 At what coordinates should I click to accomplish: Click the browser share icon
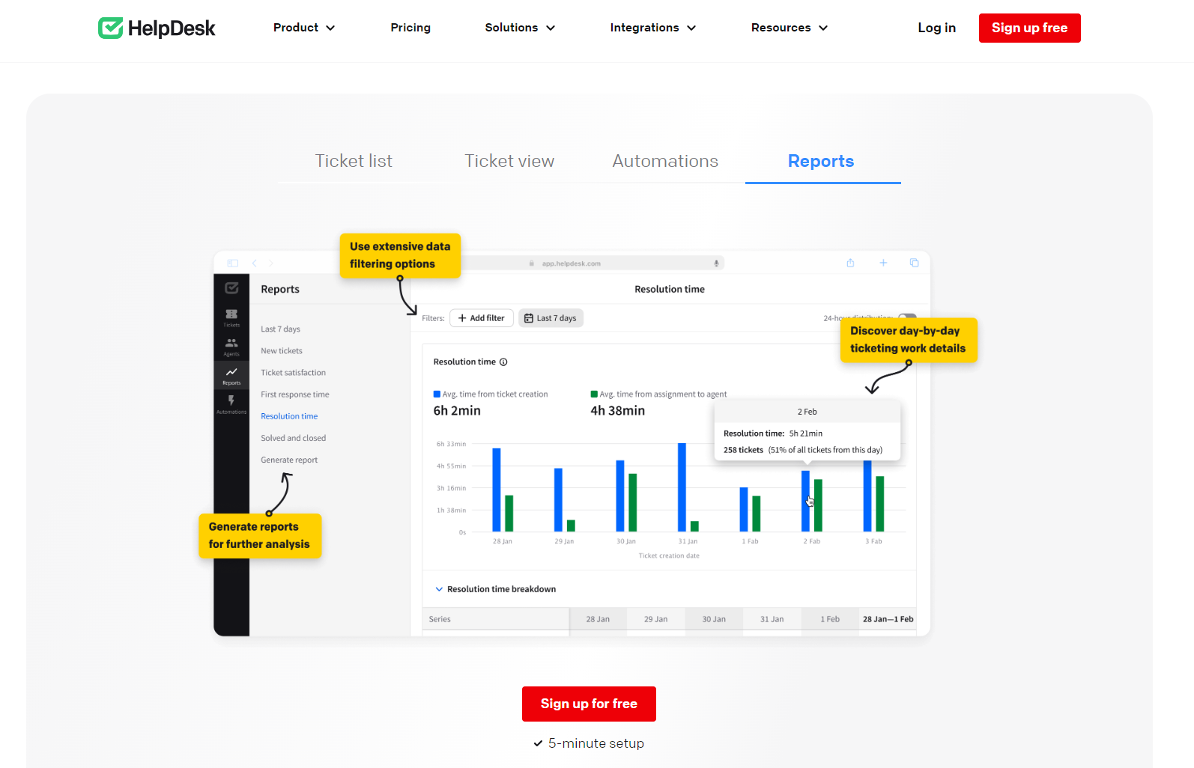[850, 263]
